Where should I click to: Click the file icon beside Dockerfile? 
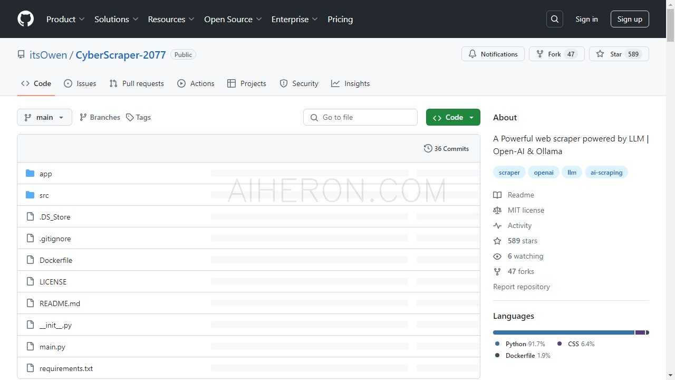[30, 260]
